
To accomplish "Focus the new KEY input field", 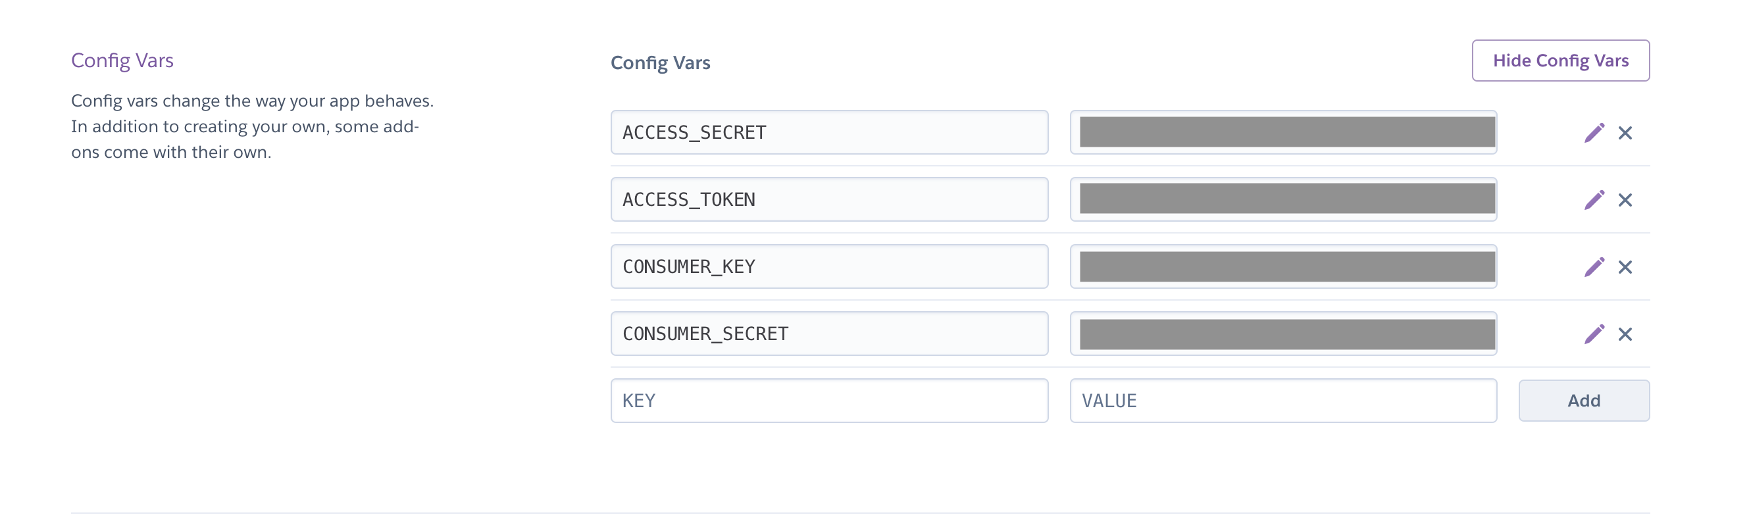I will click(829, 401).
